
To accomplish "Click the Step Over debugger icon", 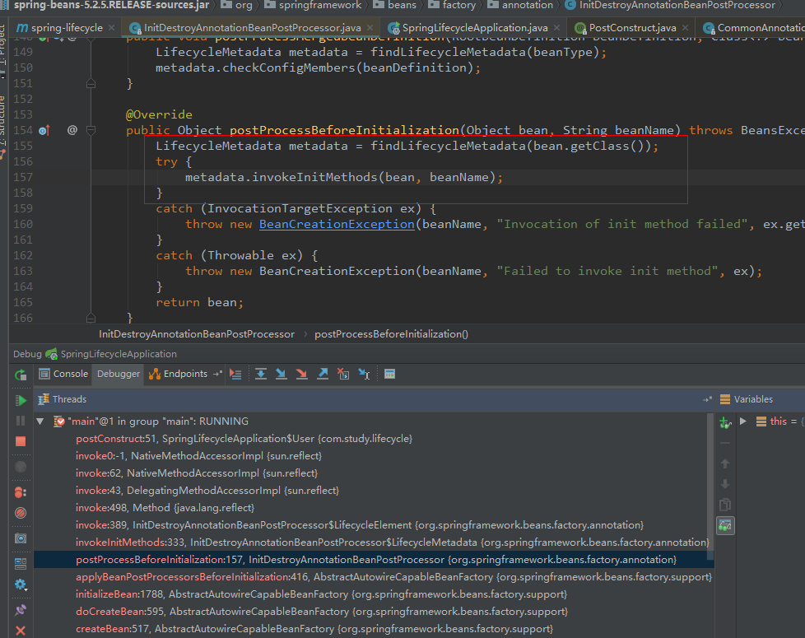I will (260, 374).
